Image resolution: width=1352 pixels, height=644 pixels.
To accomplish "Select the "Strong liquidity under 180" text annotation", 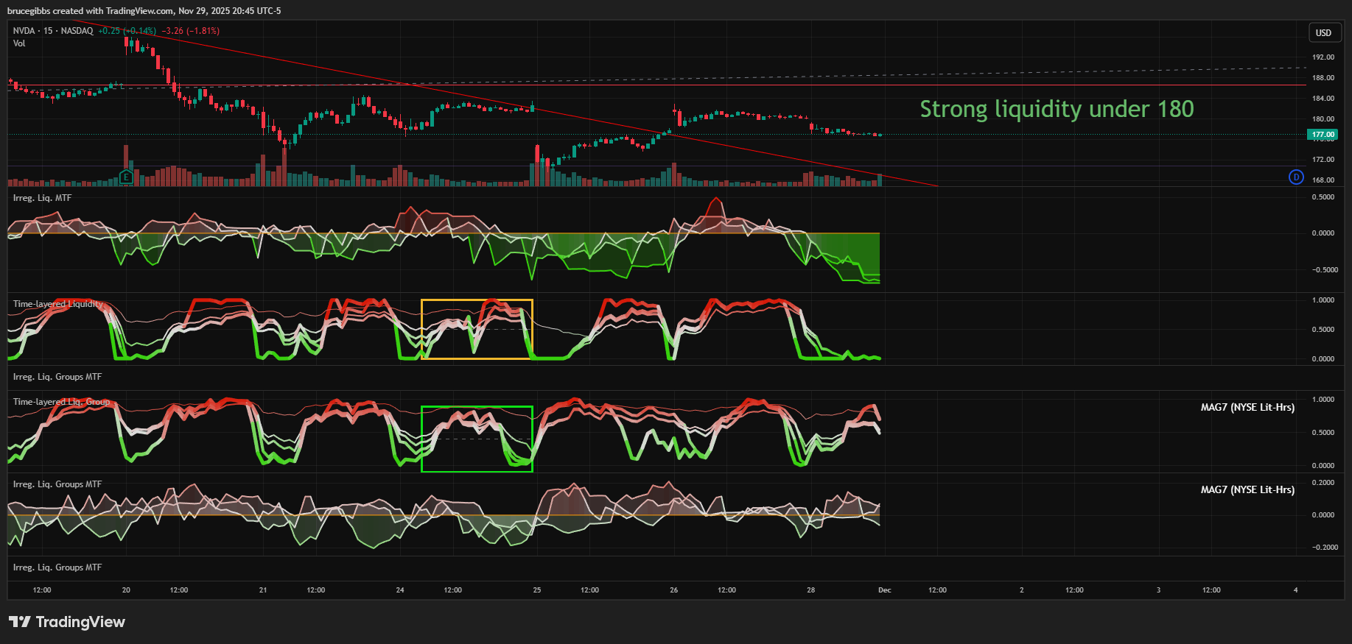I will 1056,109.
